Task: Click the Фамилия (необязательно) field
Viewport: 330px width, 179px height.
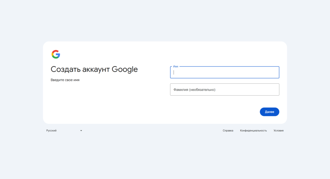Action: tap(225, 89)
